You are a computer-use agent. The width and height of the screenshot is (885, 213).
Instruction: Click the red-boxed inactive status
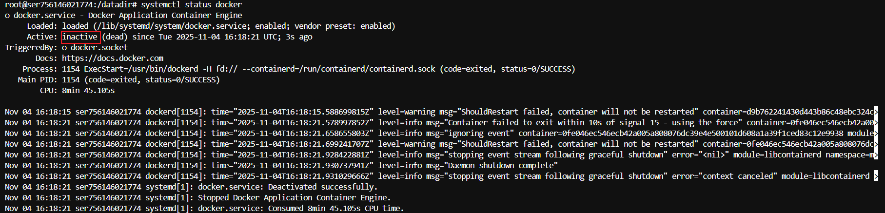pos(80,37)
